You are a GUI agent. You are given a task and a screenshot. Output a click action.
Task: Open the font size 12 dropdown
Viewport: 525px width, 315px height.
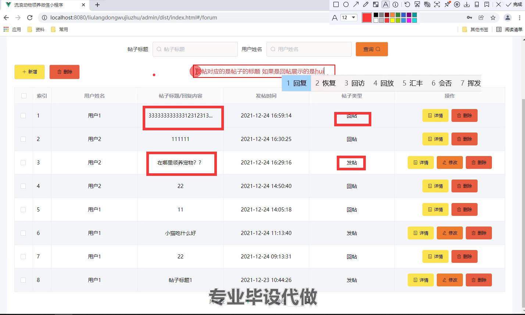349,18
